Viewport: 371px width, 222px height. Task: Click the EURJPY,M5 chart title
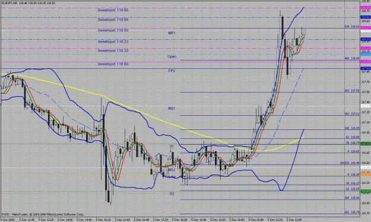[9, 4]
